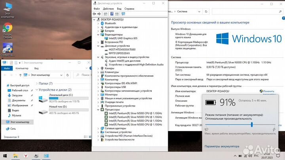Expand the Сетевые адаптеры category
Viewport: 285px width, 160px height.
click(98, 128)
